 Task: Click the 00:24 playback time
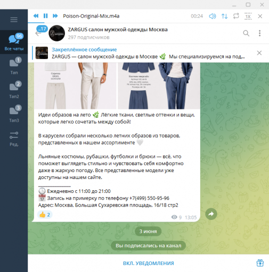tap(197, 16)
